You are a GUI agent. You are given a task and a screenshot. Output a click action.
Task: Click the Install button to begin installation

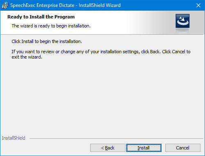coord(144,148)
